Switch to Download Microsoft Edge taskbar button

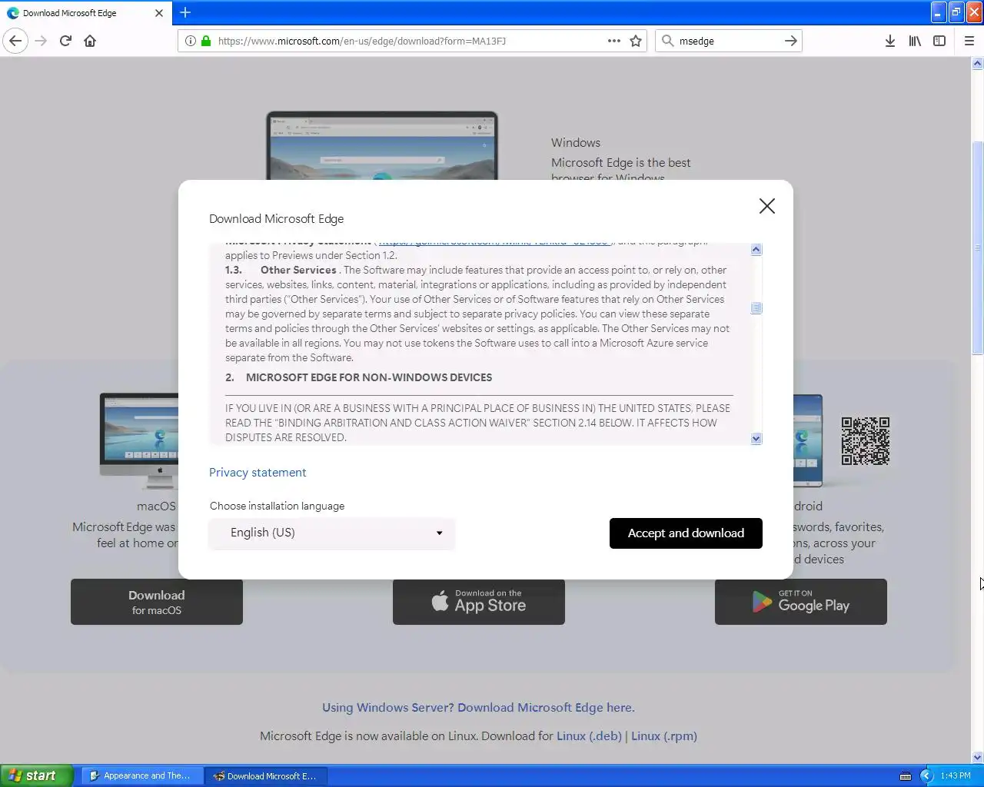click(x=266, y=775)
